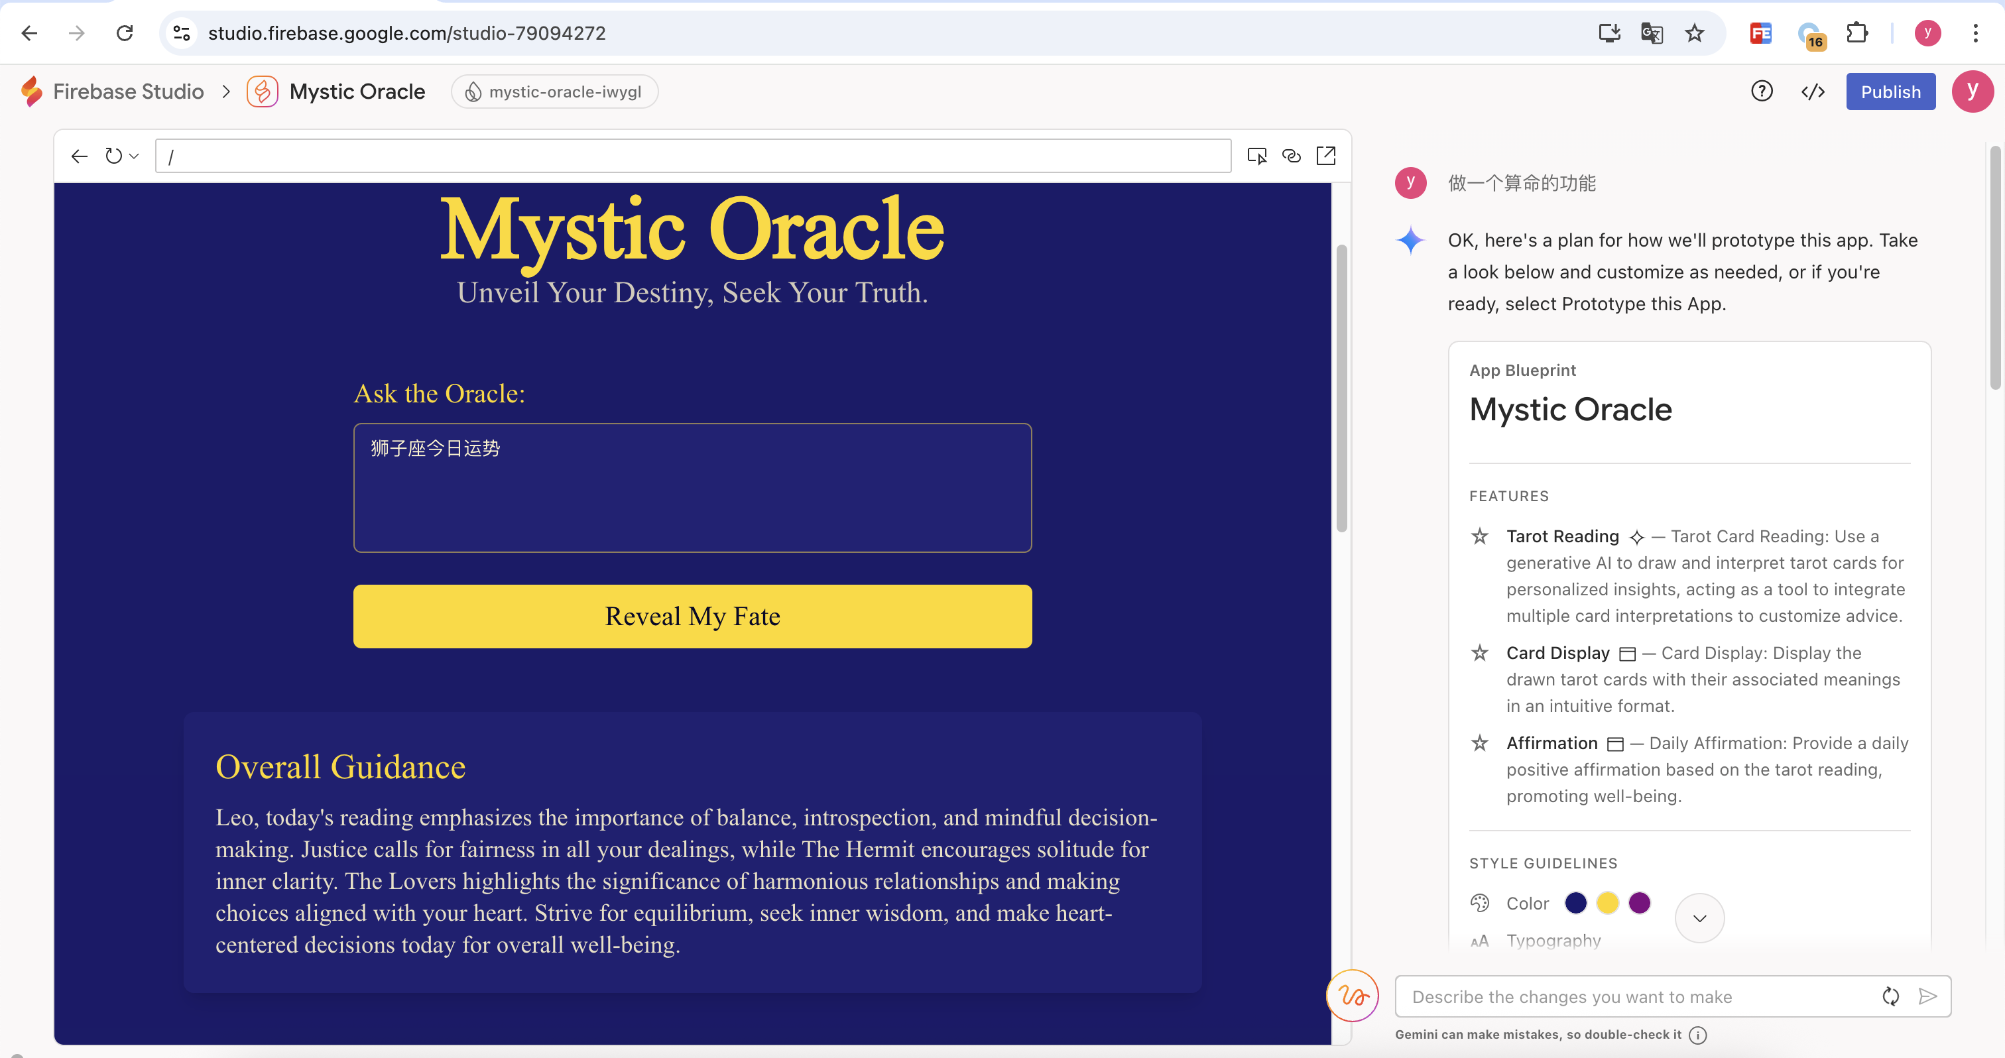This screenshot has width=2005, height=1058.
Task: Click the Mystic Oracle breadcrumb title
Action: tap(357, 91)
